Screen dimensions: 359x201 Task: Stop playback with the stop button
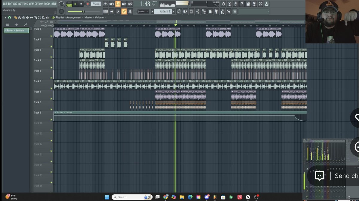pos(81,4)
